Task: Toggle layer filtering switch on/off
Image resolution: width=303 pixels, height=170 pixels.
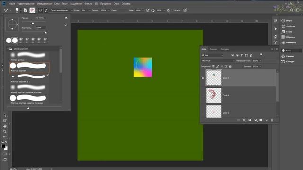Action: (261, 55)
